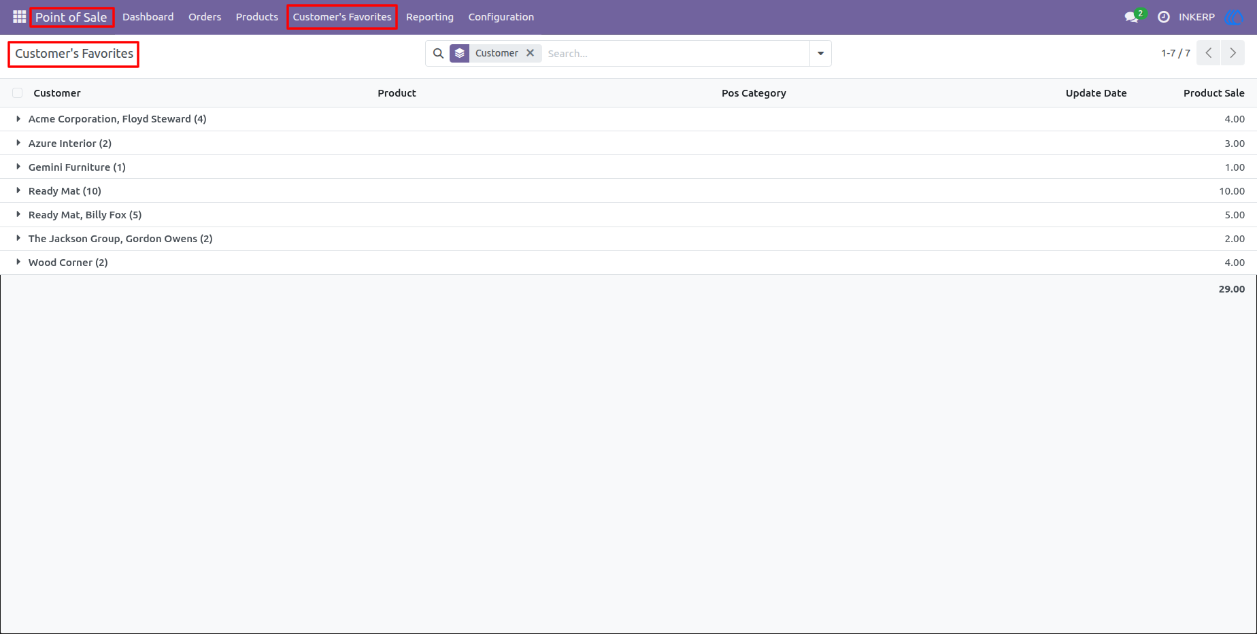Sort by the Update Date column header
Viewport: 1257px width, 634px height.
(1096, 93)
